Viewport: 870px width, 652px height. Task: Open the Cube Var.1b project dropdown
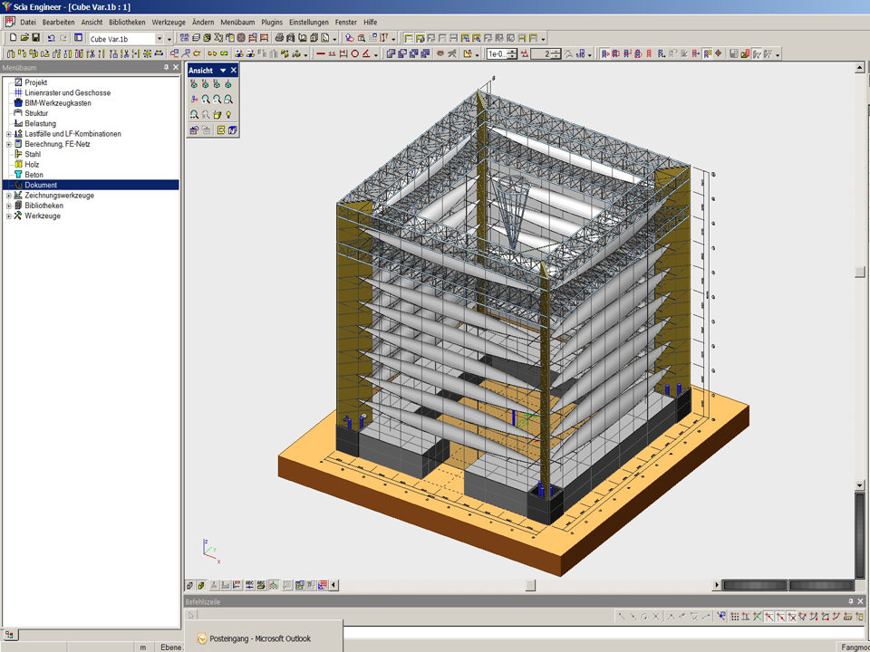tap(159, 39)
